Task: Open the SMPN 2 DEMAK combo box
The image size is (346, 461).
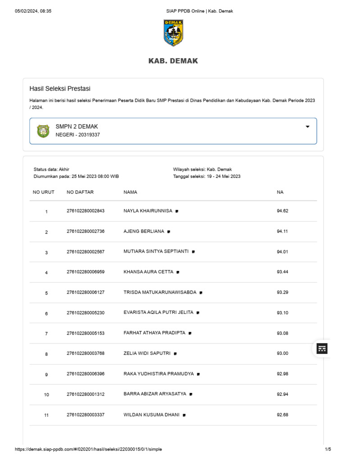Action: 173,131
